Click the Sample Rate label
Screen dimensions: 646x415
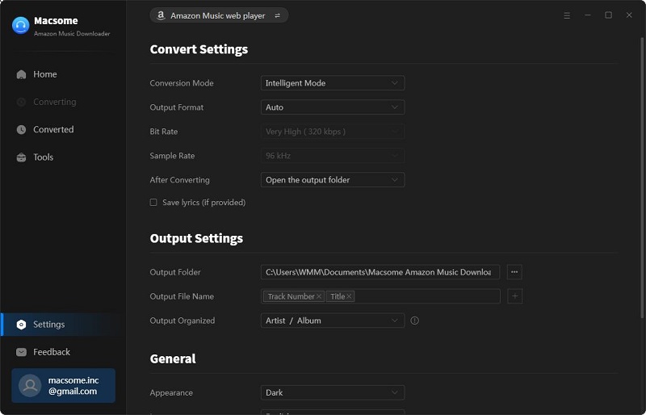(x=172, y=156)
